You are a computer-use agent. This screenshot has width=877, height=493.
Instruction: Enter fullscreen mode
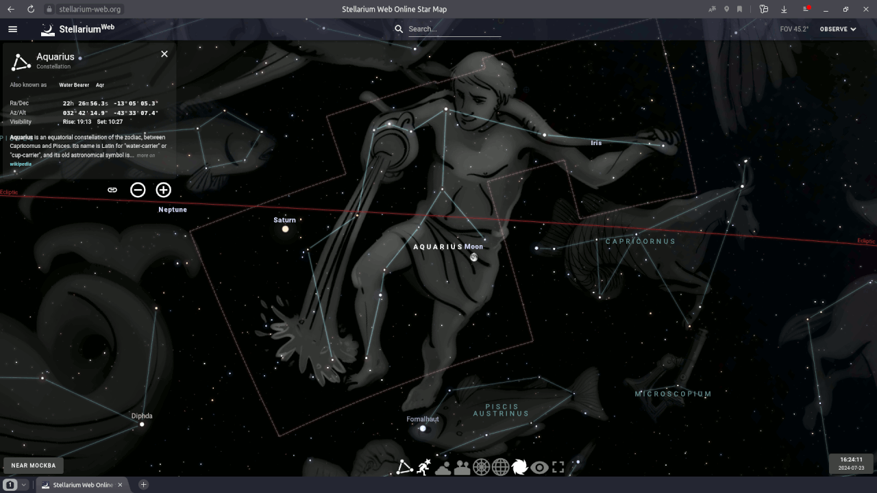558,467
